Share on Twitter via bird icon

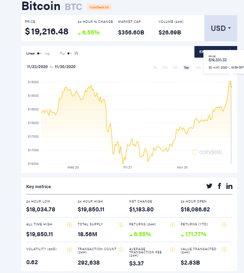tap(209, 186)
